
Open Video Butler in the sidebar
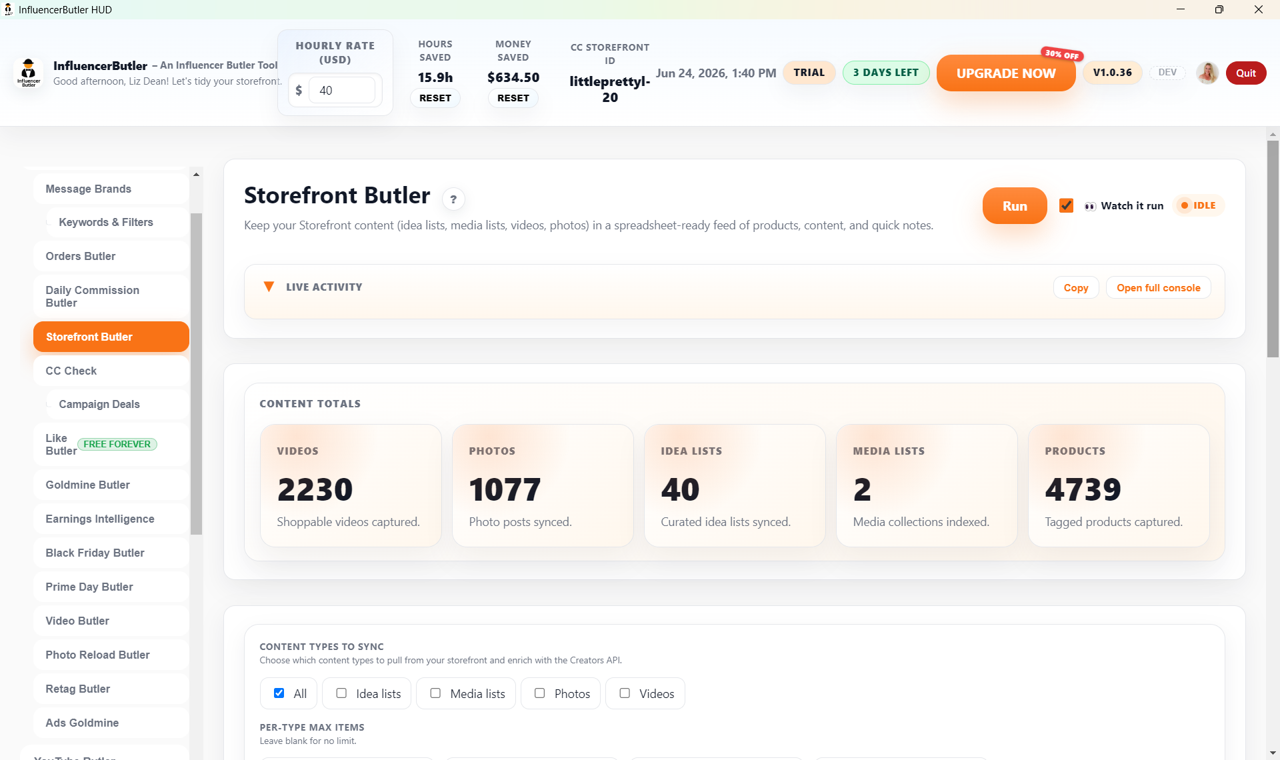pyautogui.click(x=111, y=621)
